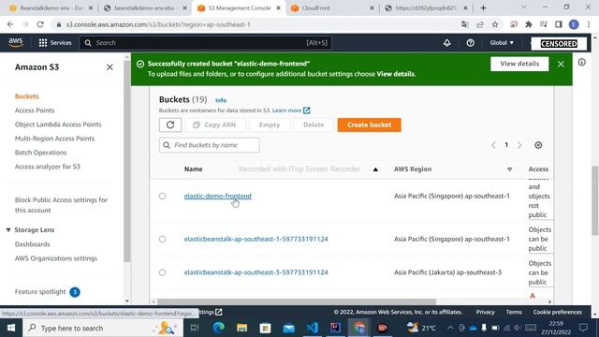Switch to Beanstalkdemo-env browser tab
Screen dimensions: 599x337
tap(51, 8)
